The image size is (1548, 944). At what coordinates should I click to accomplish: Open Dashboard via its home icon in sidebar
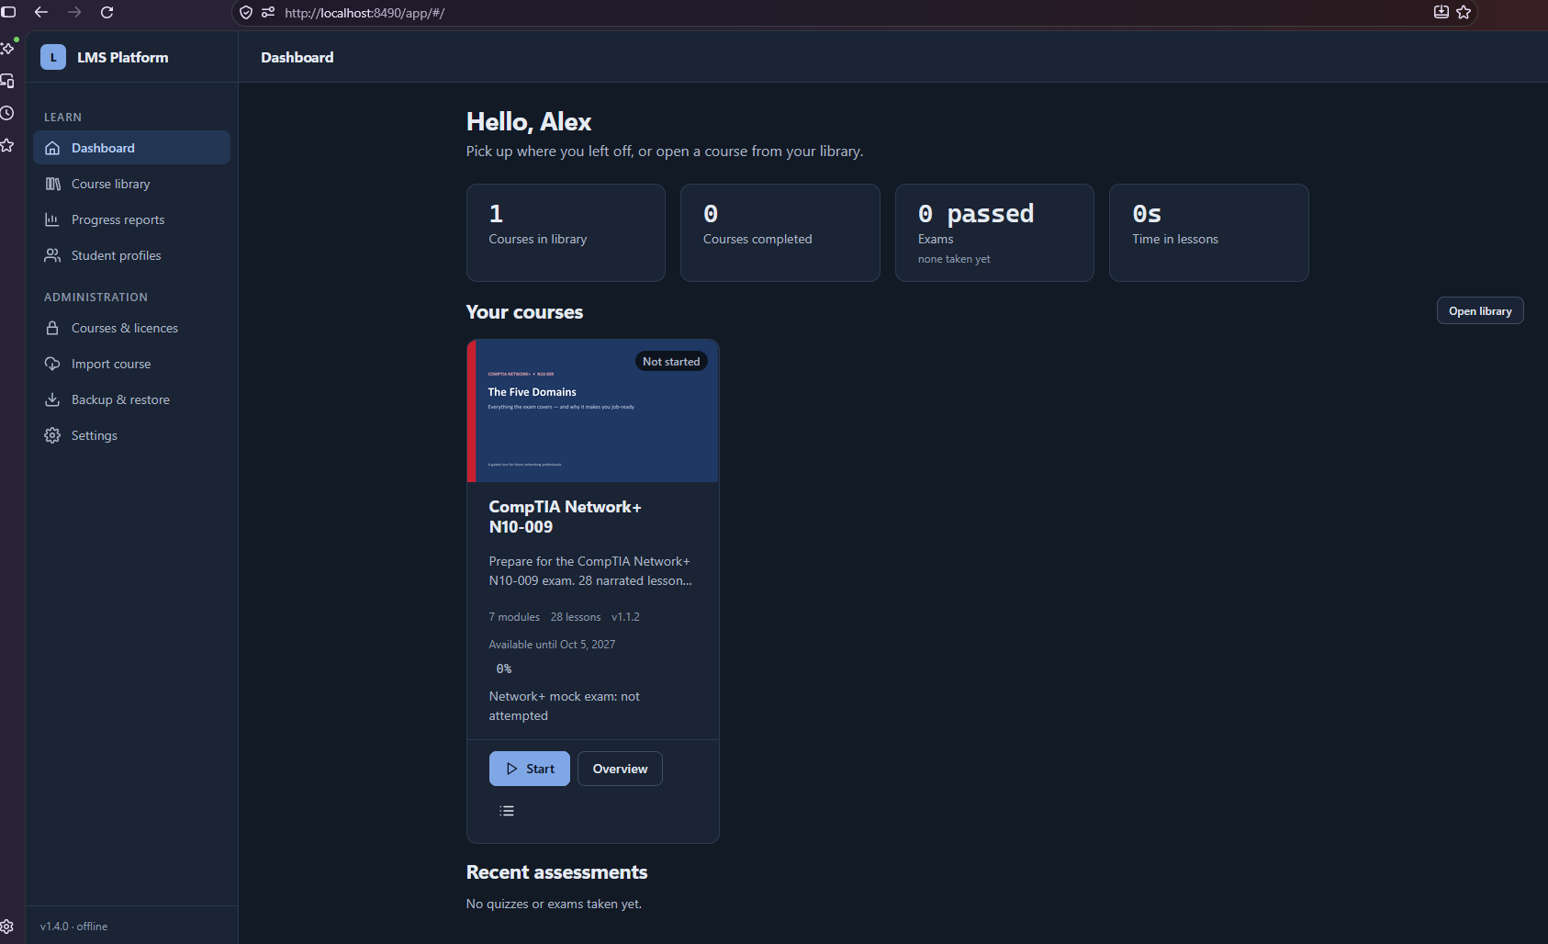click(x=52, y=148)
